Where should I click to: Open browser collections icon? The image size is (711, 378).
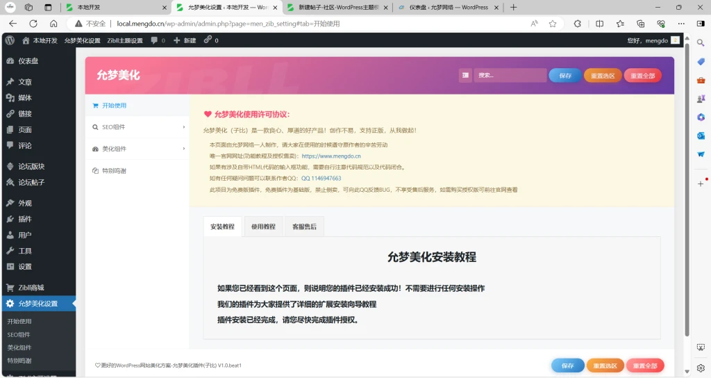pyautogui.click(x=640, y=24)
